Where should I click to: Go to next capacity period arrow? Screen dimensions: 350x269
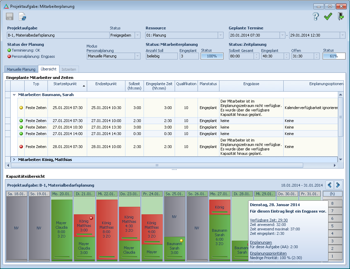(338, 185)
